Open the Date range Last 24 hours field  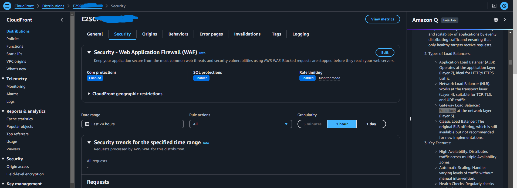coord(132,124)
